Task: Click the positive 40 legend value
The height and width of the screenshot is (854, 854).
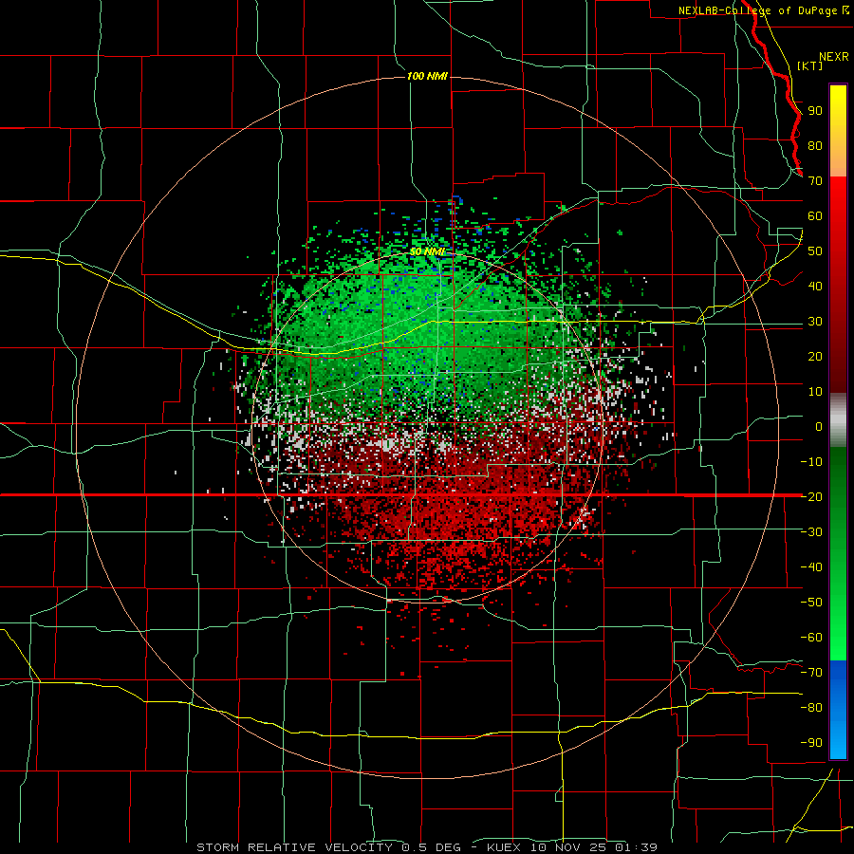Action: point(815,287)
